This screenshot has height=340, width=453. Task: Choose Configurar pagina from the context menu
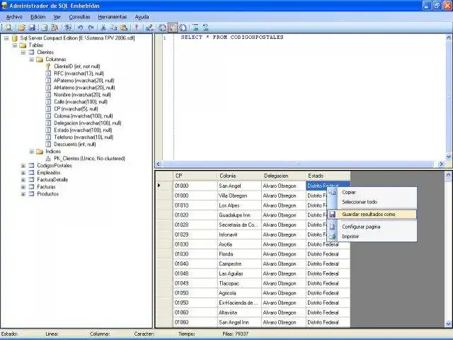click(372, 227)
